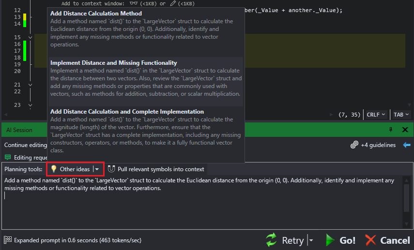Screen dimensions: 414x250
Task: Click the prompt box scrollbar up arrow
Action: coord(407,180)
